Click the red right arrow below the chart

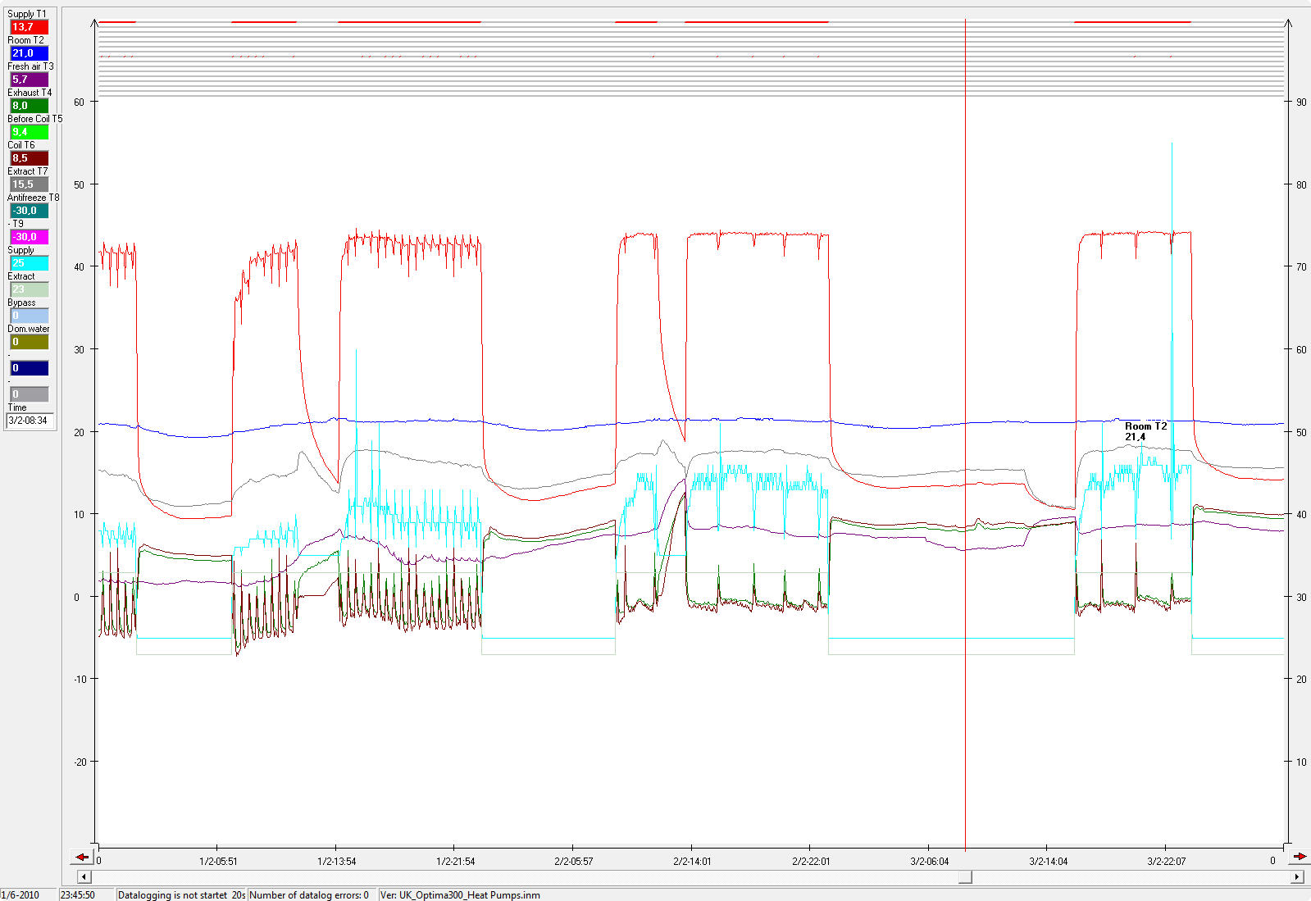1299,857
